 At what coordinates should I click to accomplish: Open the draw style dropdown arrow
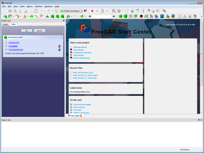pyautogui.click(x=122, y=11)
